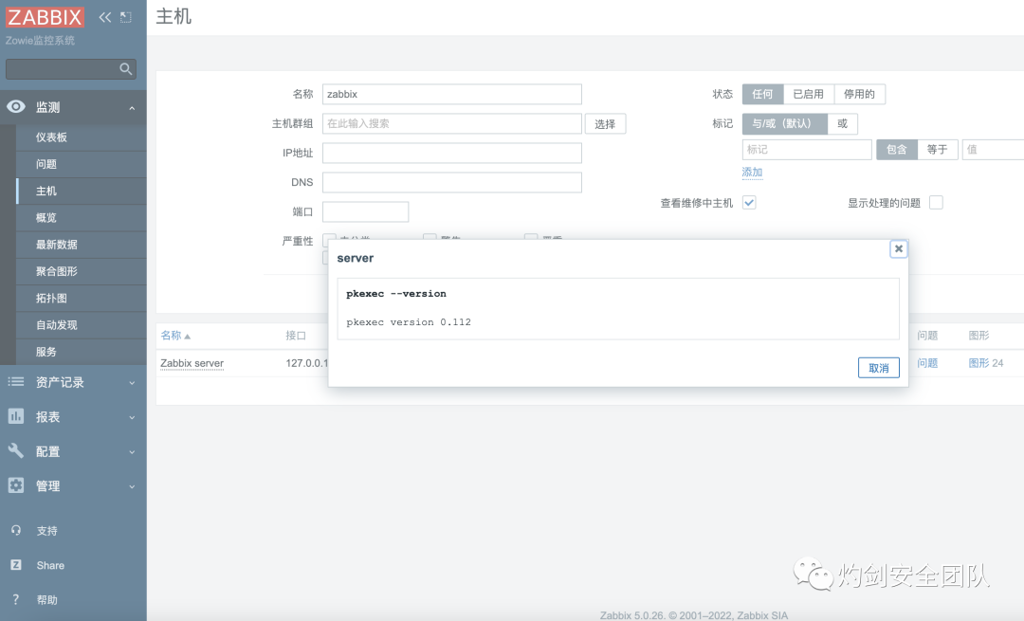Open 问题 menu item in sidebar
Viewport: 1024px width, 621px height.
point(81,164)
